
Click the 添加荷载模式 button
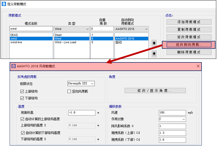(x=189, y=22)
